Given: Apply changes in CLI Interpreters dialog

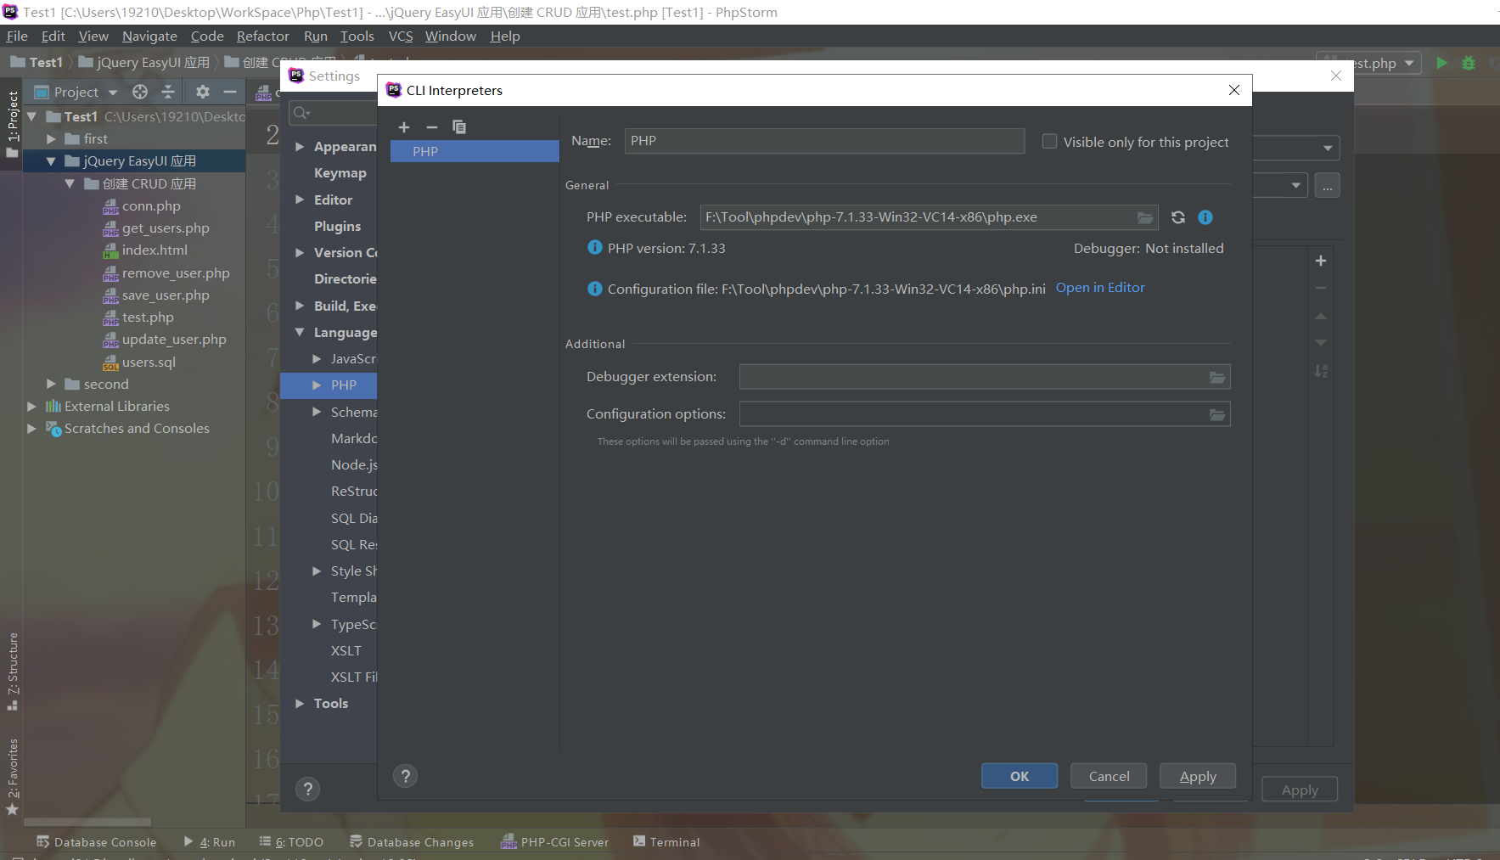Looking at the screenshot, I should click(x=1198, y=776).
